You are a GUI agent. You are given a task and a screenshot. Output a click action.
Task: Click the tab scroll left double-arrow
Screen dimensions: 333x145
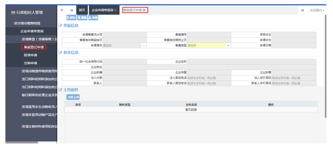pyautogui.click(x=72, y=10)
